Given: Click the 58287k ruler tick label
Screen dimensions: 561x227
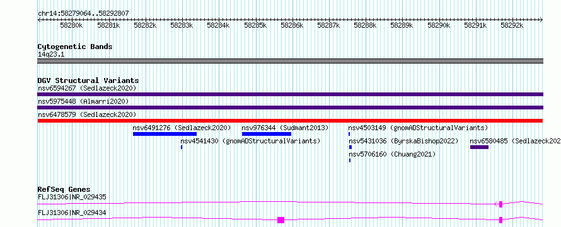Looking at the screenshot, I should [328, 26].
